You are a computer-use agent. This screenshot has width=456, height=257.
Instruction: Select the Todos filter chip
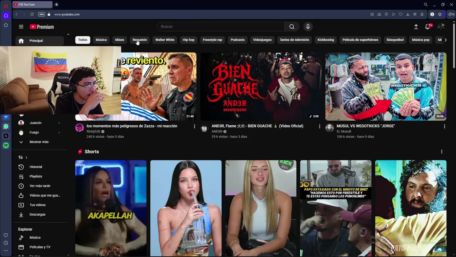pos(83,40)
